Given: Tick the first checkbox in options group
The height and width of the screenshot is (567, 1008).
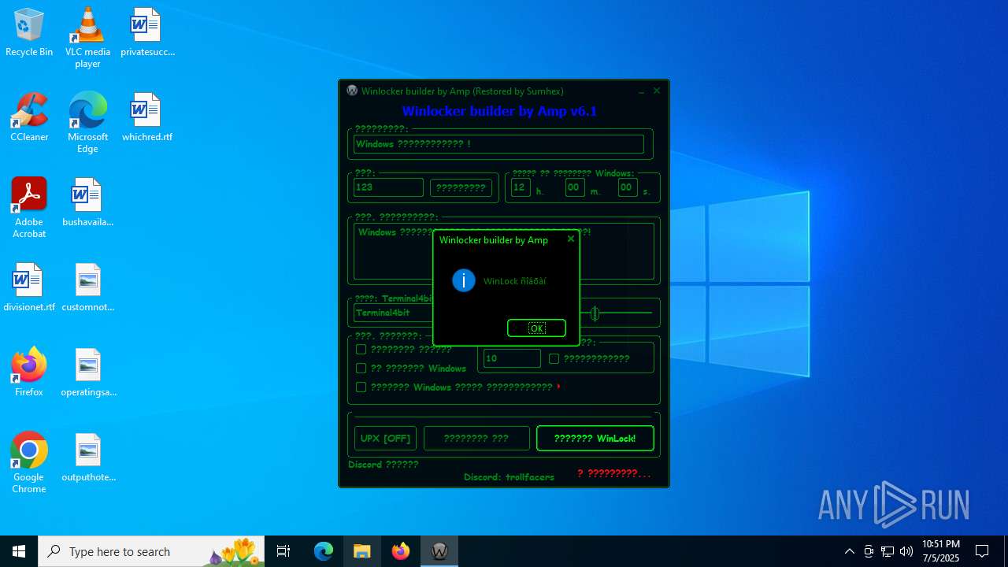Looking at the screenshot, I should coord(361,349).
